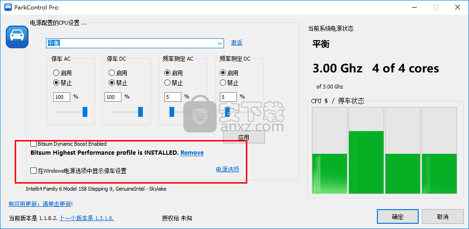This screenshot has height=229, width=469.
Task: Click the 确定 button
Action: click(x=397, y=217)
